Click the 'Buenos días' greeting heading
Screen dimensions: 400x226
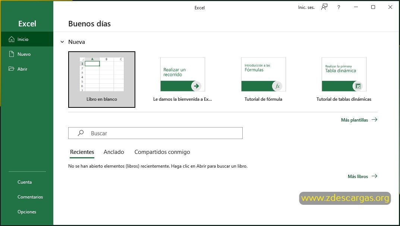[x=89, y=24]
